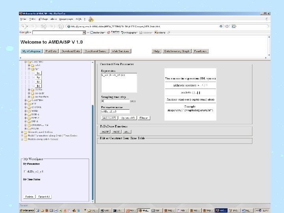Open the Fichier menu
Viewport: 284px width, 213px height.
point(23,19)
